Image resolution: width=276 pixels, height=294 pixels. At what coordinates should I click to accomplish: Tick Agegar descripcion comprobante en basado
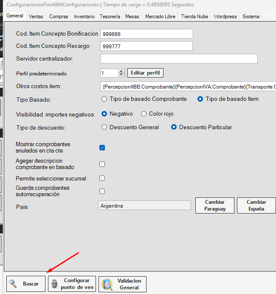(102, 164)
